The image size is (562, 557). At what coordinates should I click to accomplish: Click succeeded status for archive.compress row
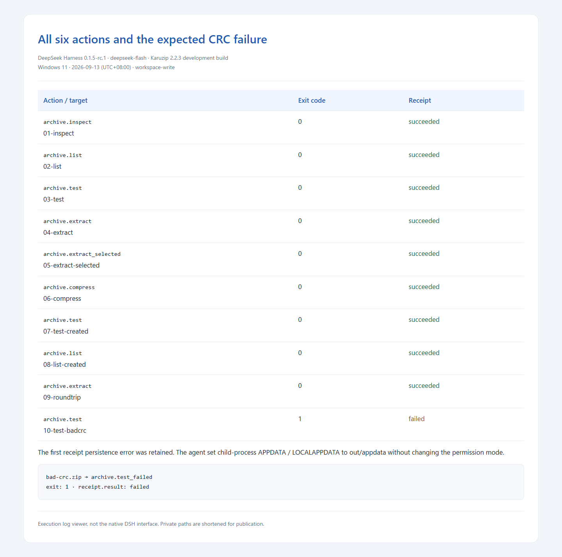[424, 287]
